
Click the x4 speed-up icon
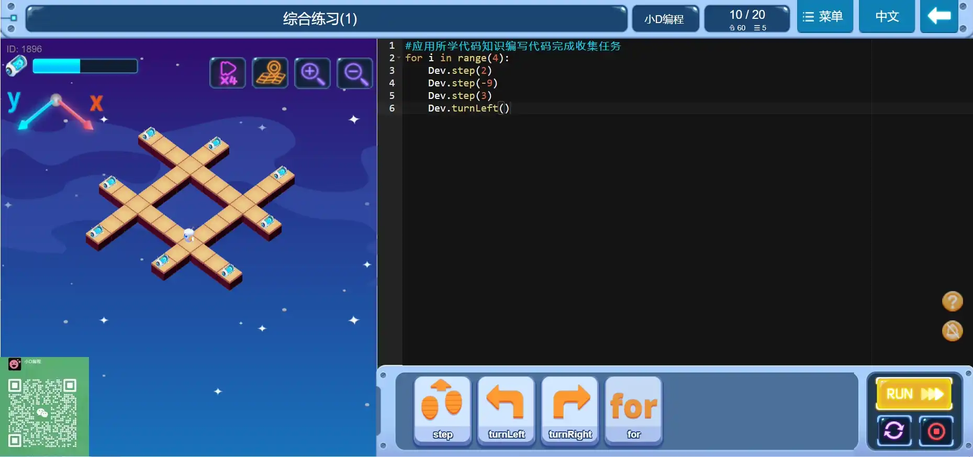(228, 73)
